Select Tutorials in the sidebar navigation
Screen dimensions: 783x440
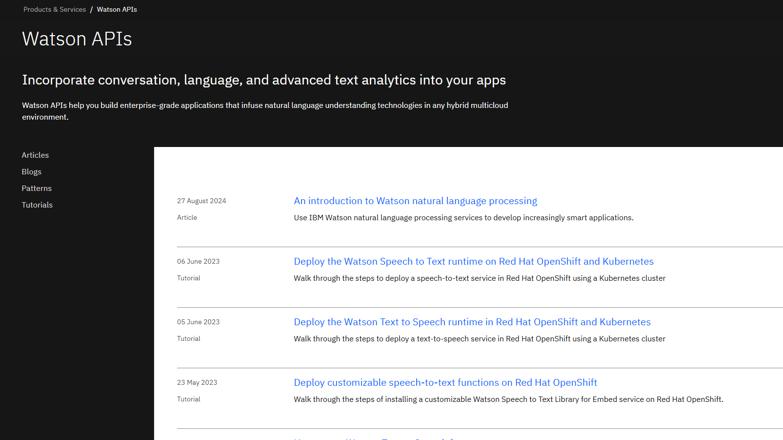(37, 205)
